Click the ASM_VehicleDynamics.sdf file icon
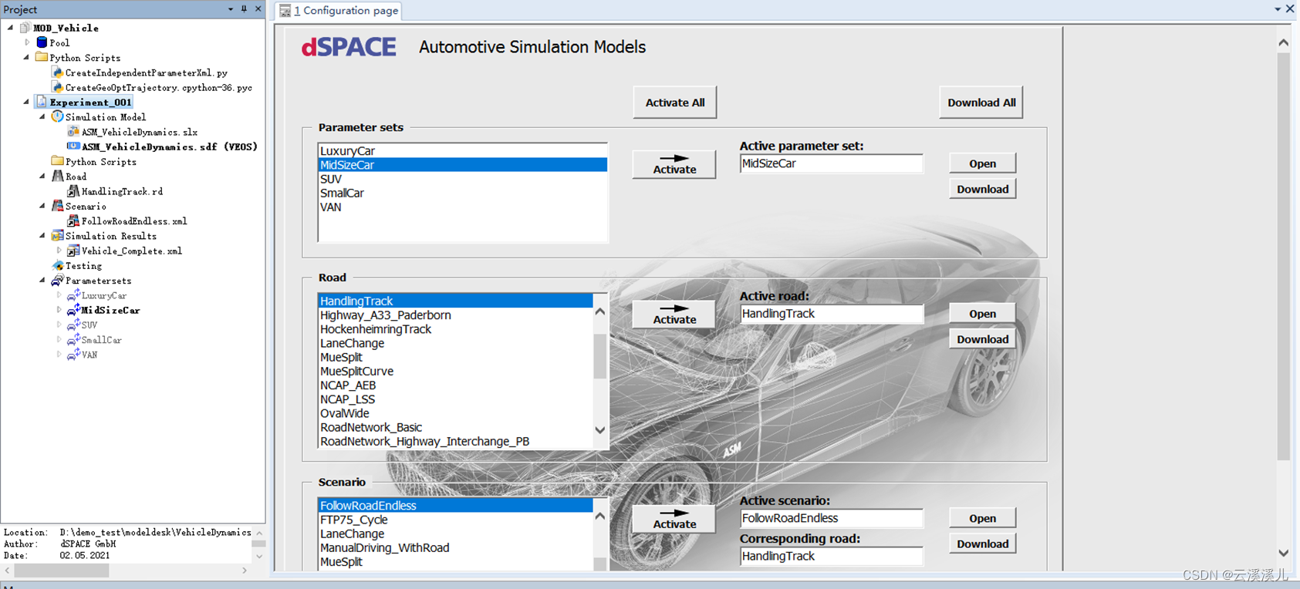The height and width of the screenshot is (589, 1300). (x=73, y=146)
